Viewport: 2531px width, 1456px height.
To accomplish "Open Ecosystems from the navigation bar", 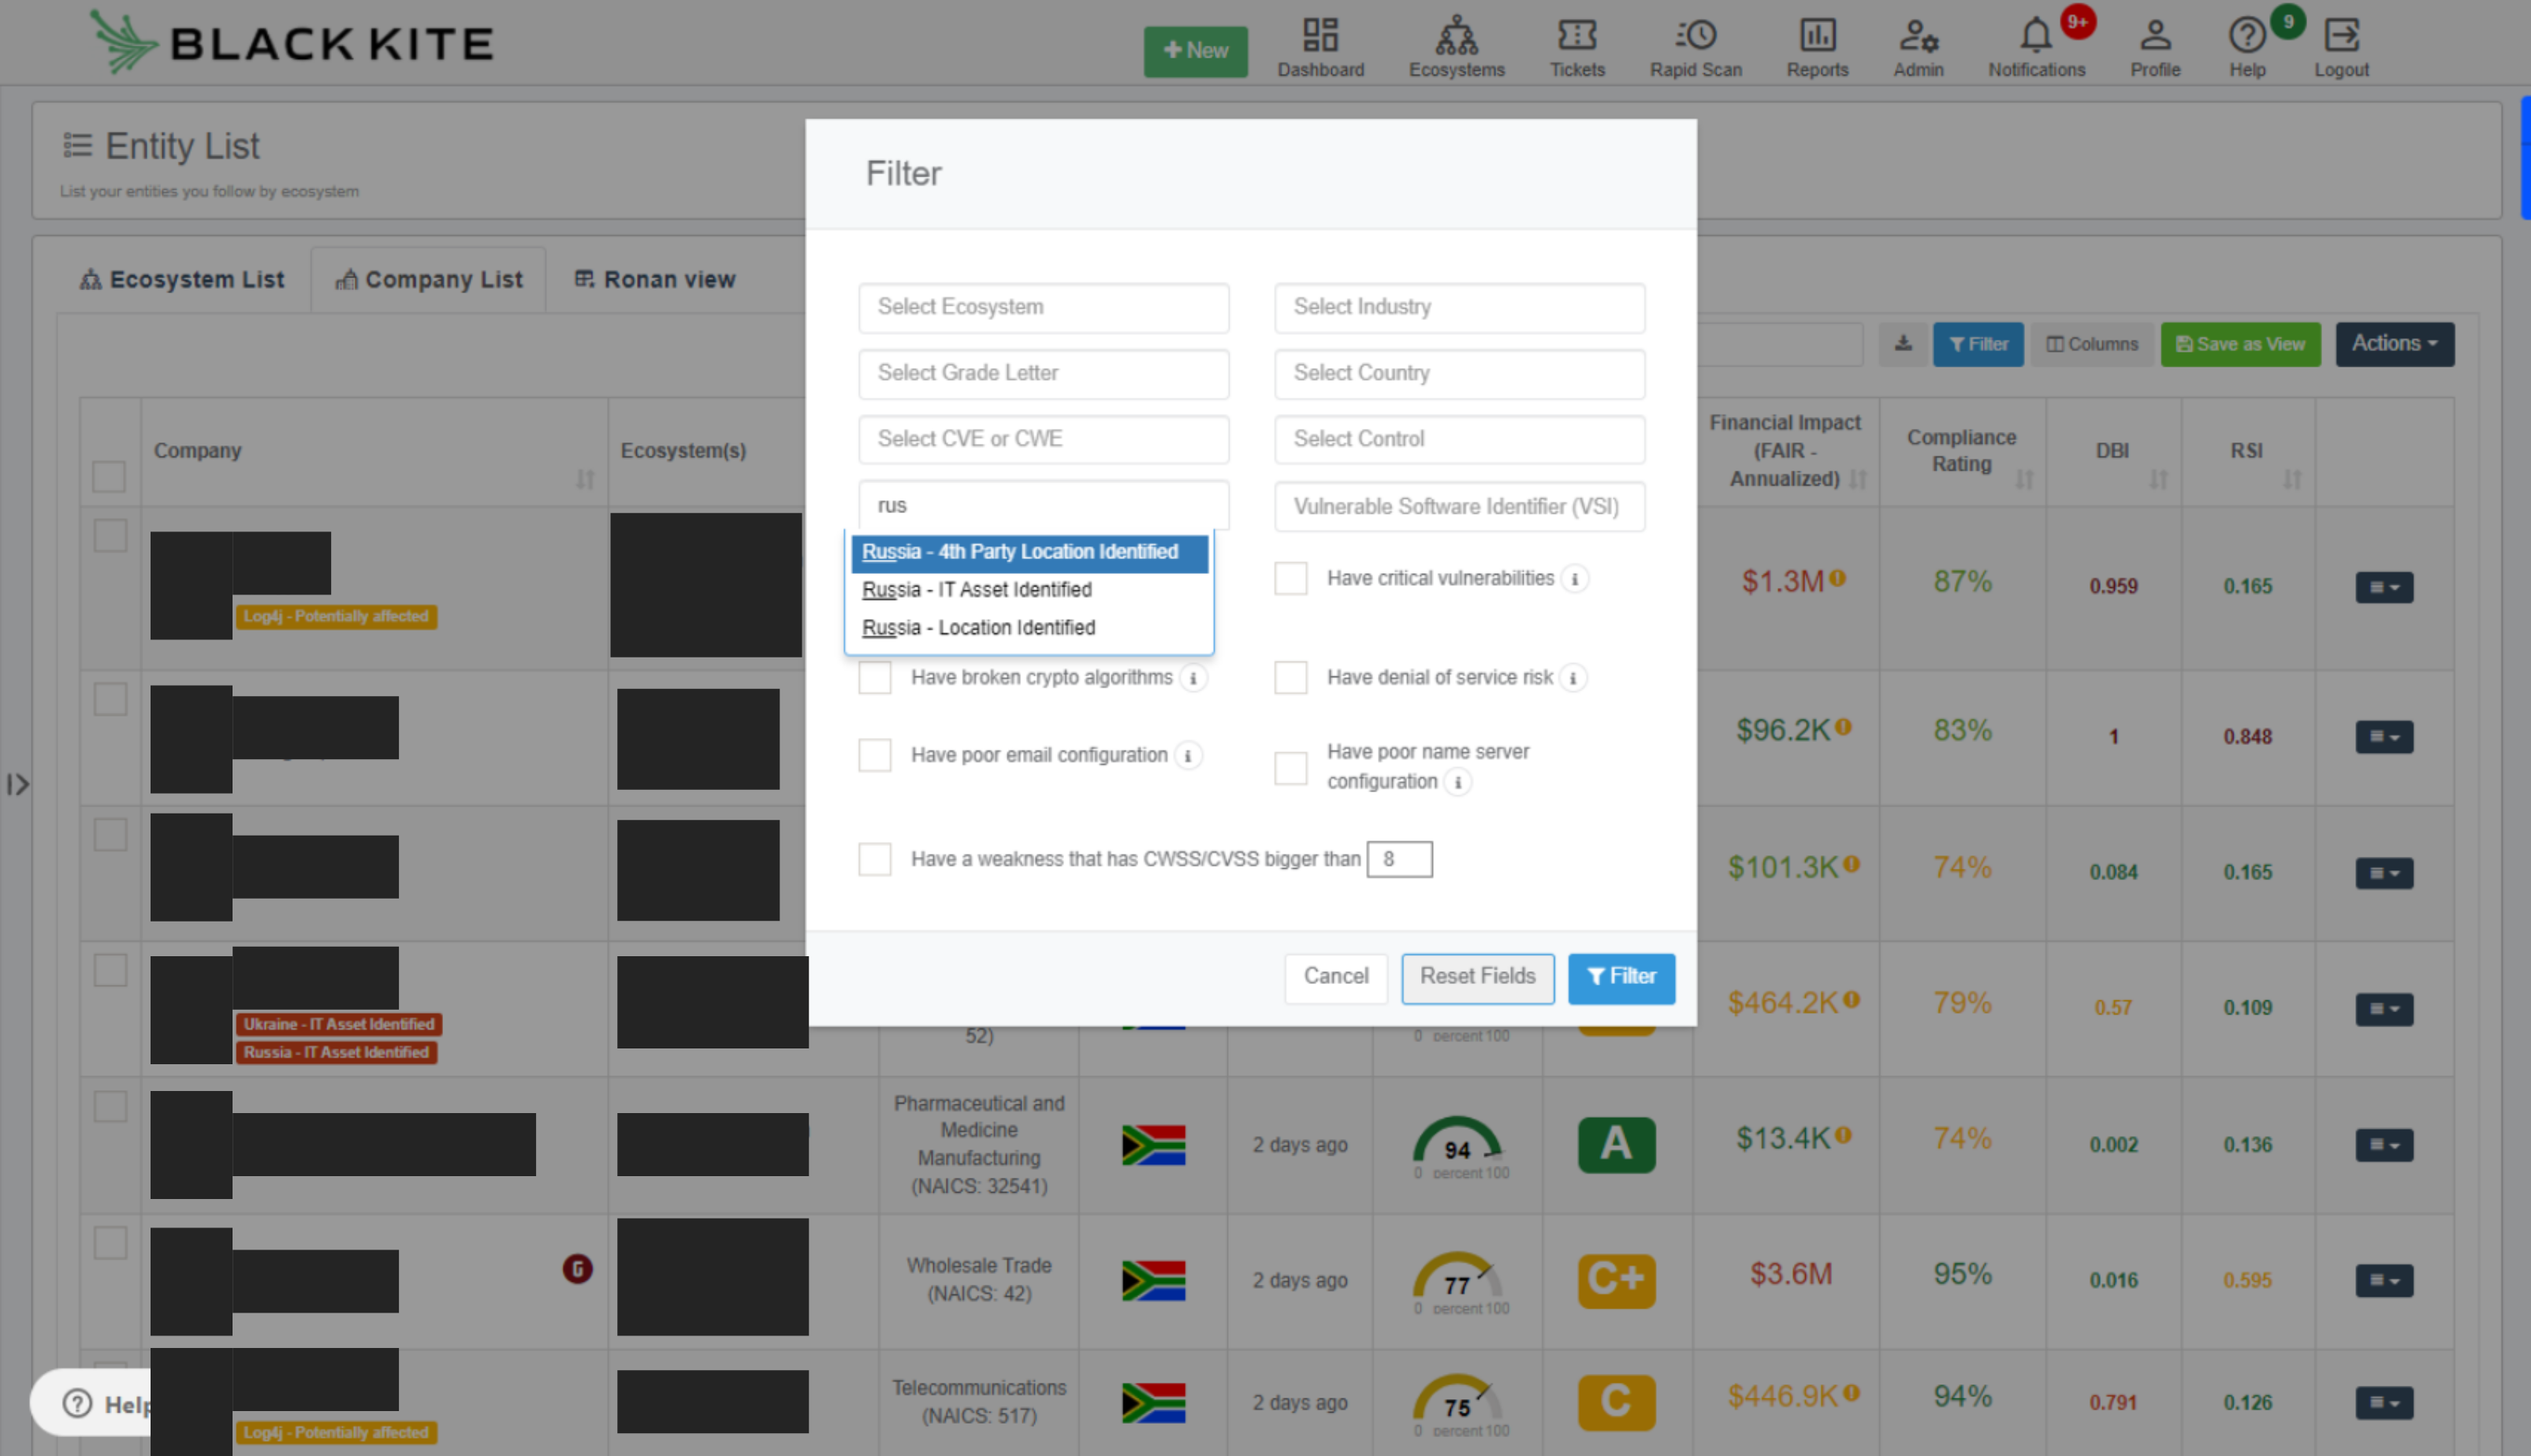I will (x=1457, y=47).
